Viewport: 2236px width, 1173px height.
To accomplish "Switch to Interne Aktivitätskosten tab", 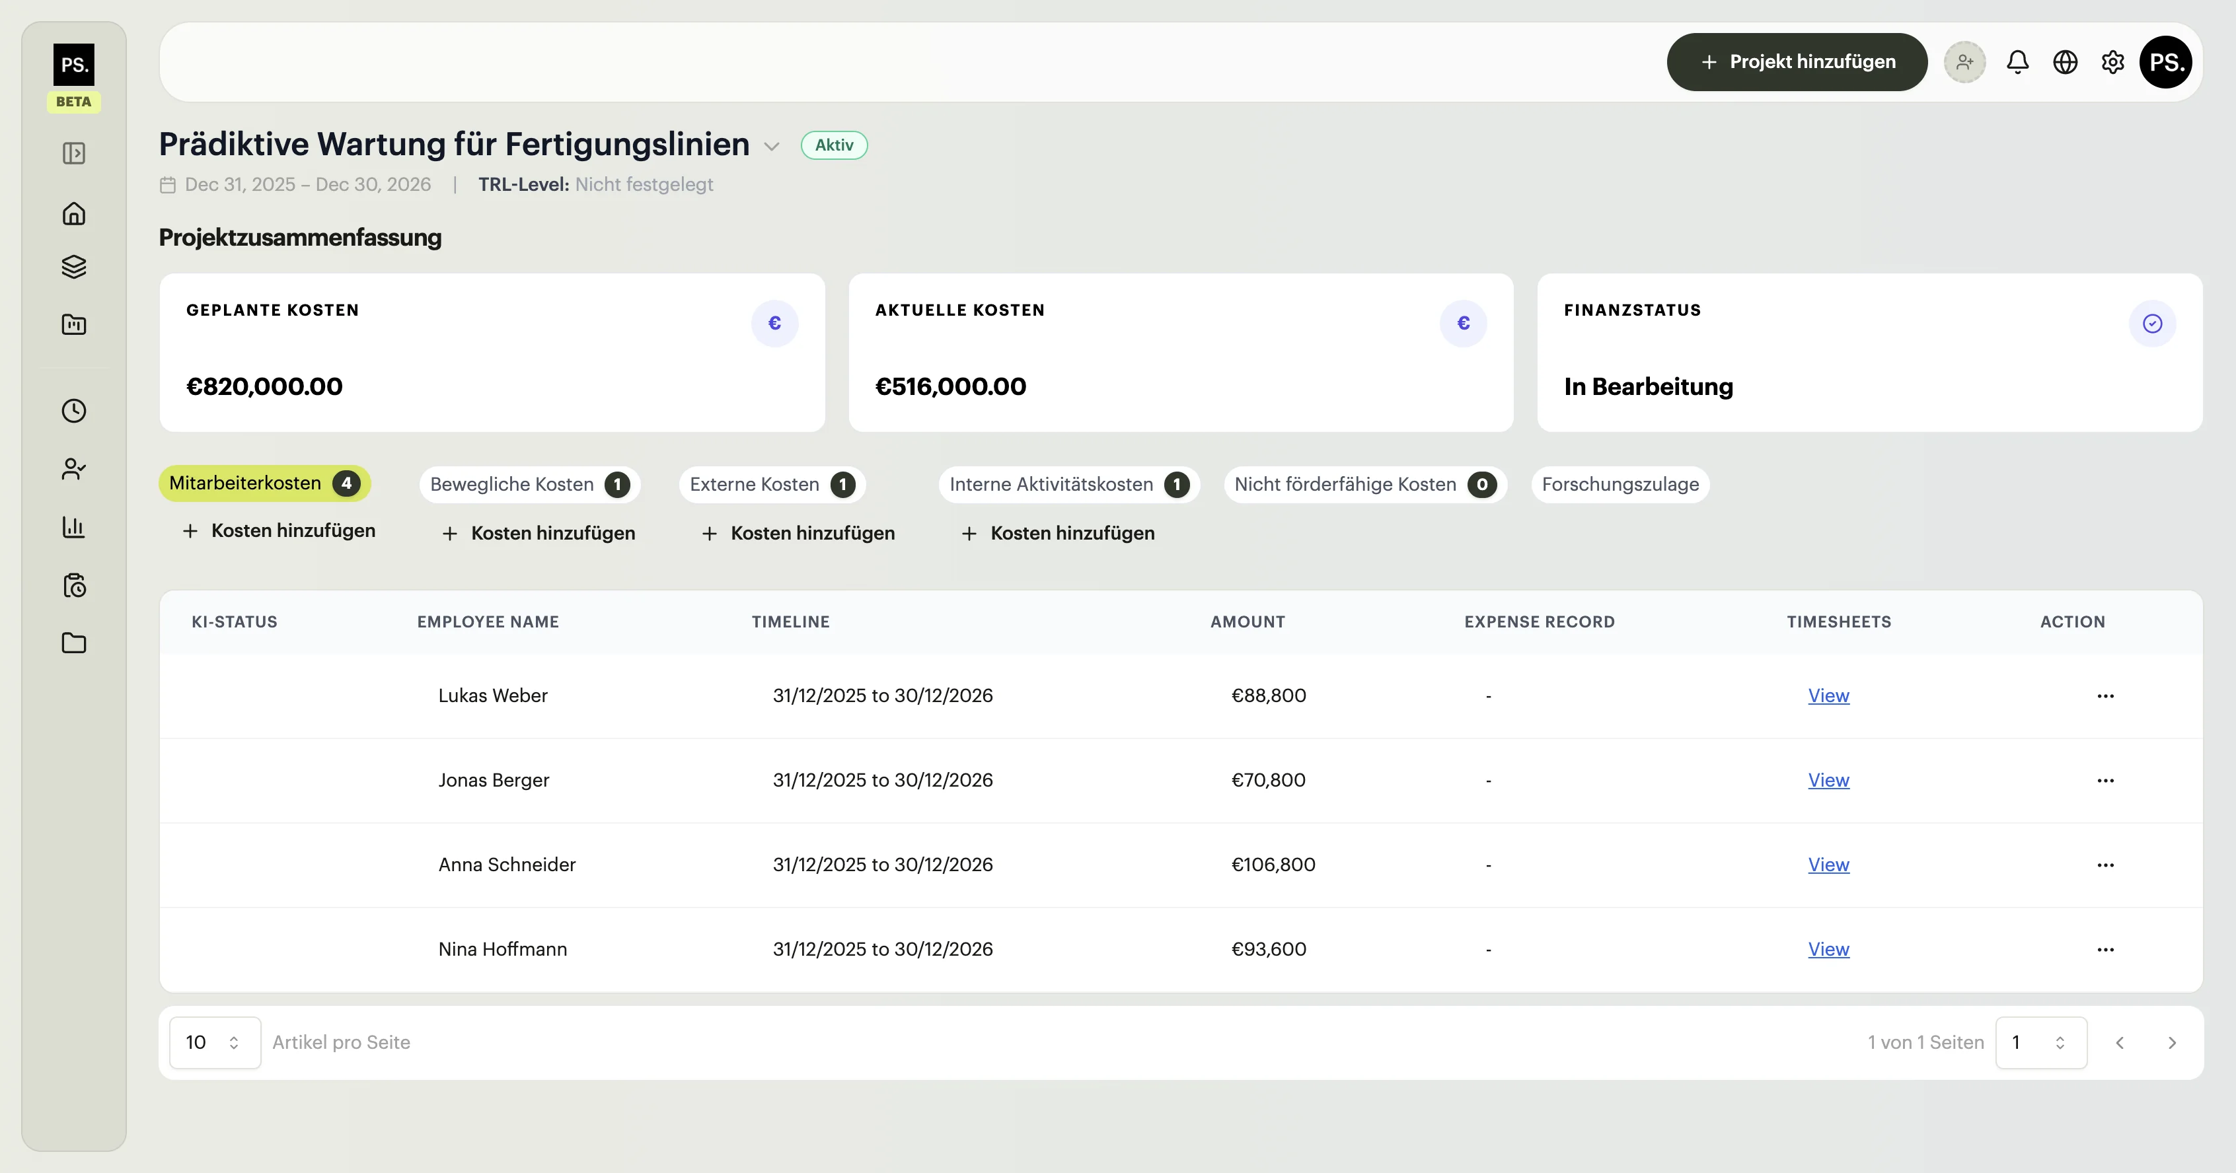I will click(1068, 484).
